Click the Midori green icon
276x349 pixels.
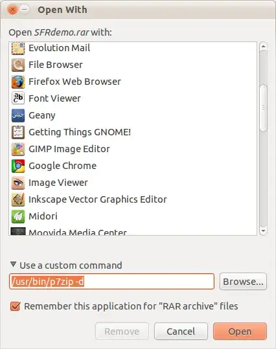point(18,216)
